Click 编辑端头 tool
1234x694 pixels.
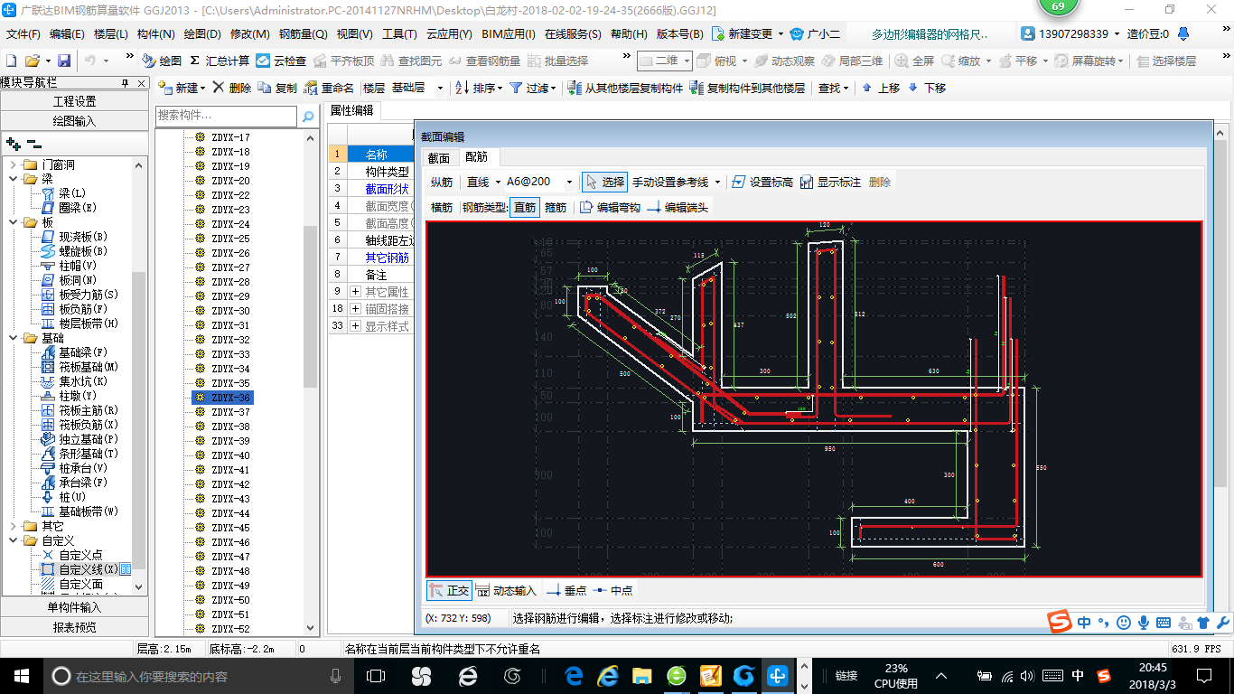point(678,207)
